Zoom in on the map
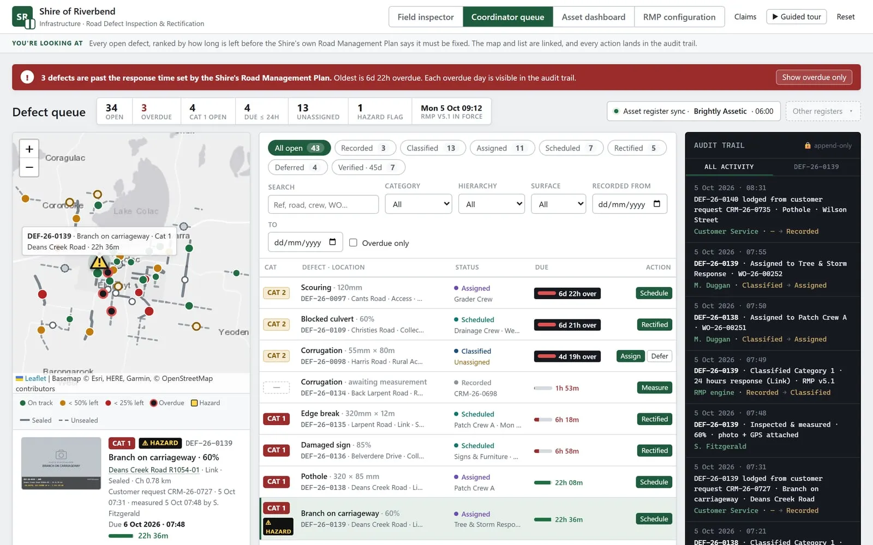Screen dimensions: 873x545 point(29,149)
